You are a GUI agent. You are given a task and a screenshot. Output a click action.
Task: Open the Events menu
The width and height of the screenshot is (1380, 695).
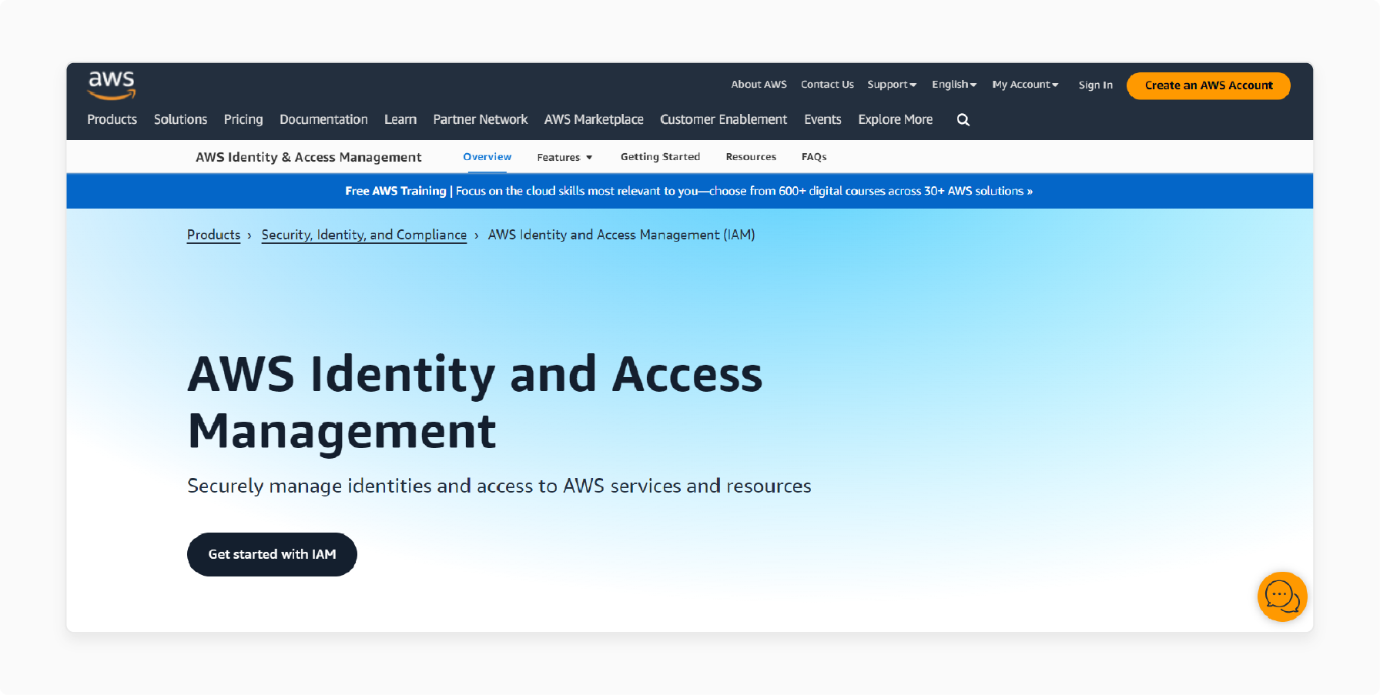[x=822, y=119]
